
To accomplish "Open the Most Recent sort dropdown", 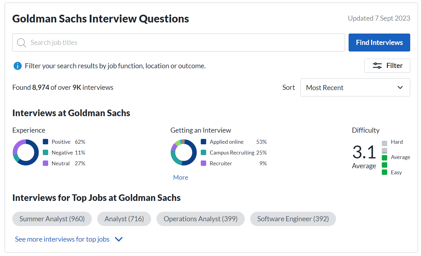I will pos(355,87).
